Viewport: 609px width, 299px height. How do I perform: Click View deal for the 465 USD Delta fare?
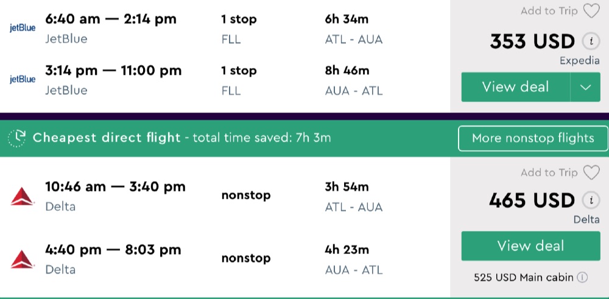[530, 246]
